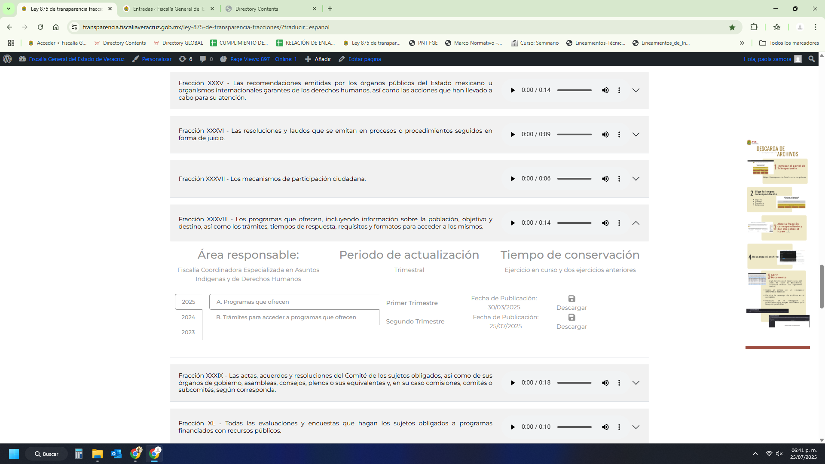Click the Segundo Trimestre download save icon
This screenshot has width=825, height=464.
(571, 317)
